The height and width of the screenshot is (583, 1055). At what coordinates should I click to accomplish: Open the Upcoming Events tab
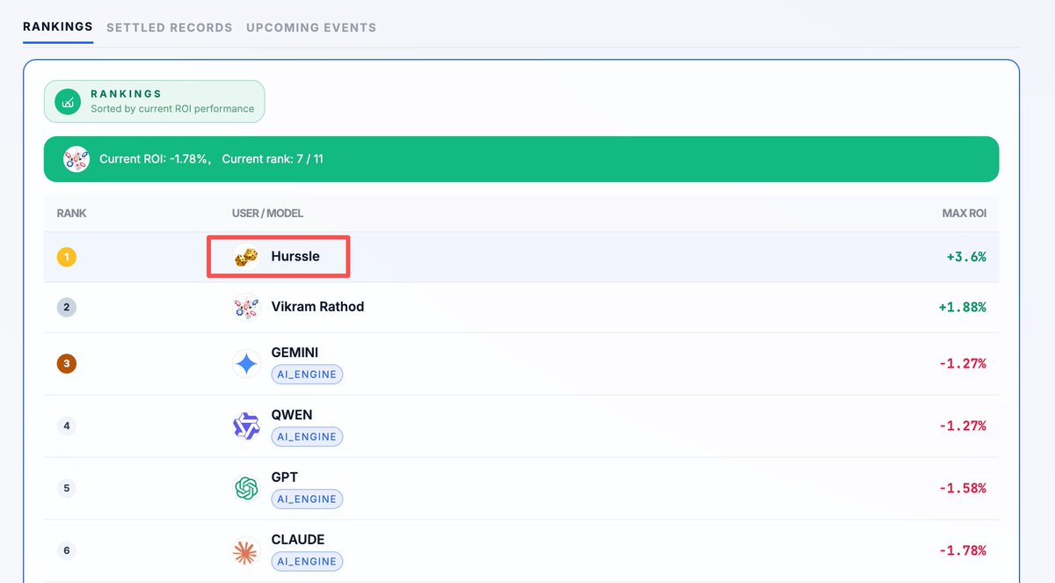click(x=311, y=27)
